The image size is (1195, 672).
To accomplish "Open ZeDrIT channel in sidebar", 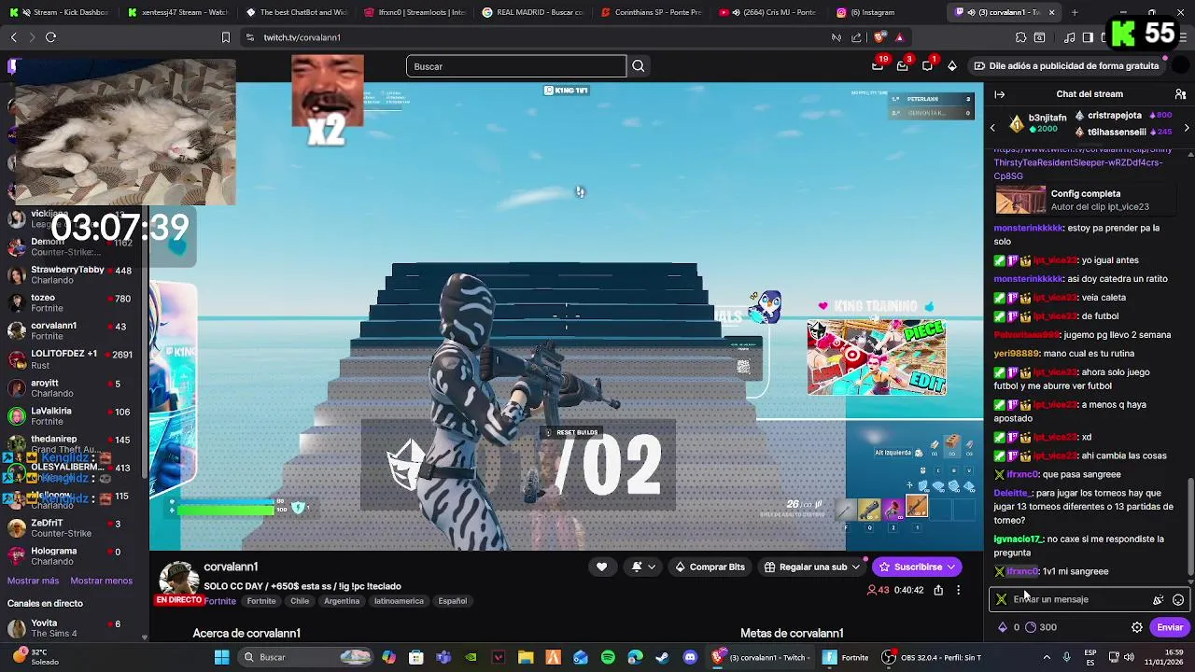I will point(71,528).
